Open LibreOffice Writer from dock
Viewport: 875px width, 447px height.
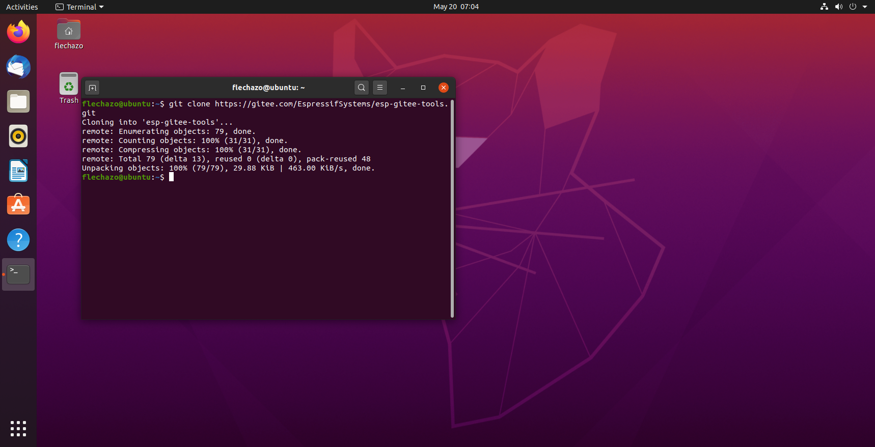(x=18, y=171)
